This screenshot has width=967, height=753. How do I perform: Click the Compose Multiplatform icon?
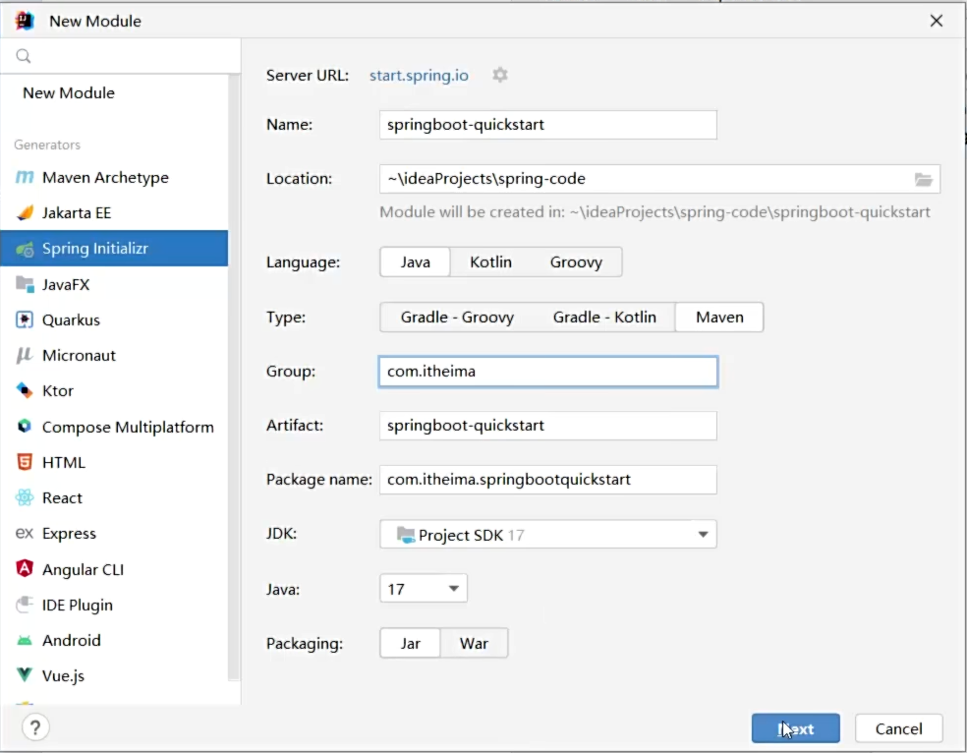pyautogui.click(x=24, y=427)
